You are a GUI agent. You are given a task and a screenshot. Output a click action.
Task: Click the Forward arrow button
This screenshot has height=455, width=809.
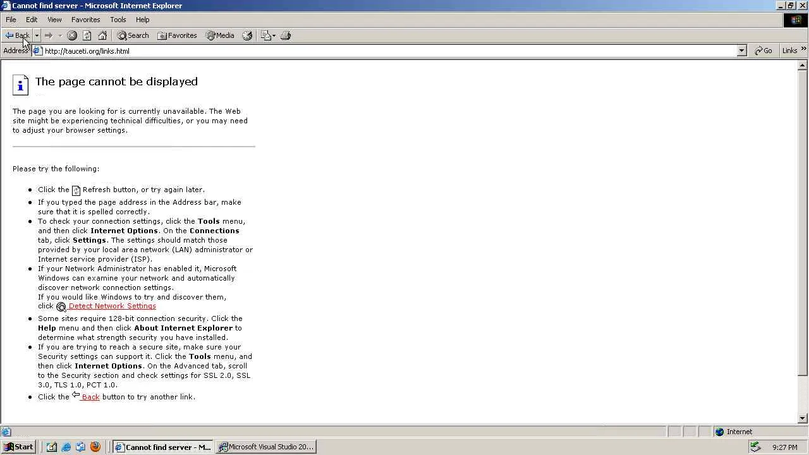[48, 35]
